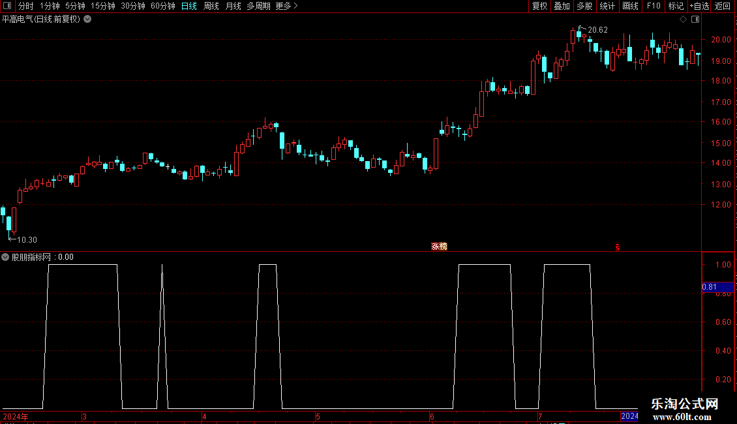Click the 20.62 high price label

pyautogui.click(x=597, y=30)
